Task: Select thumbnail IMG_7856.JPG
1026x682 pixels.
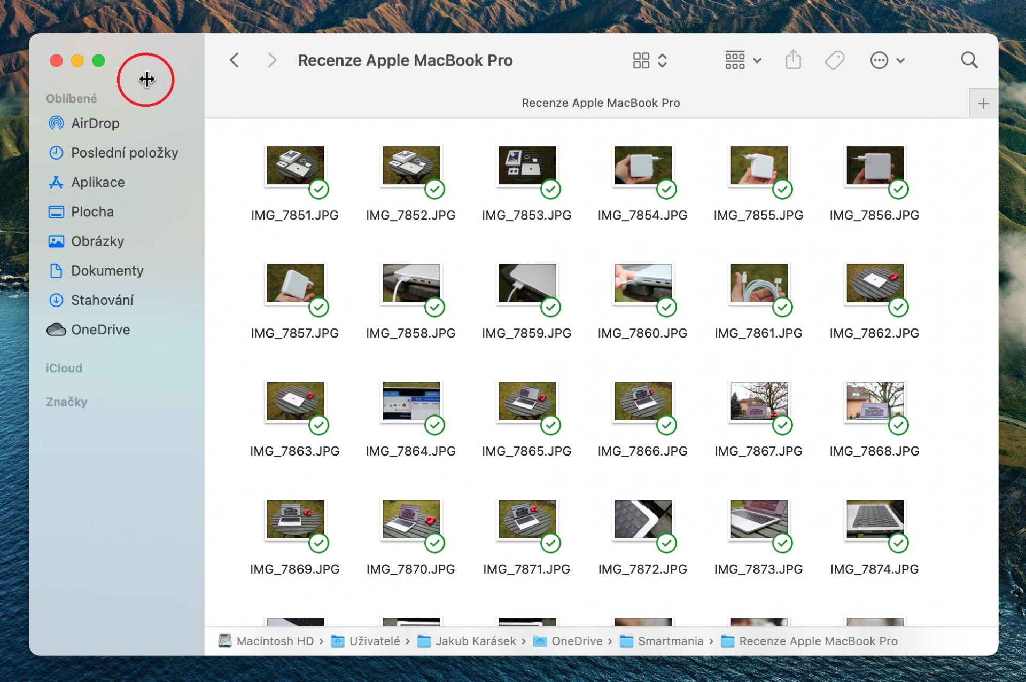Action: [x=875, y=165]
